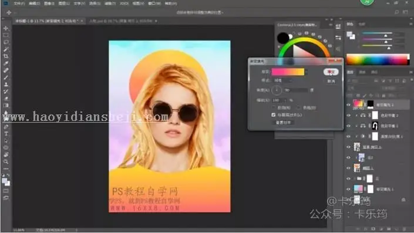Click the Cancel button in dialog
The height and width of the screenshot is (233, 414).
point(331,81)
